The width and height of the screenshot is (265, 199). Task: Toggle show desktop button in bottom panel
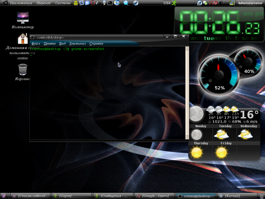pos(4,196)
